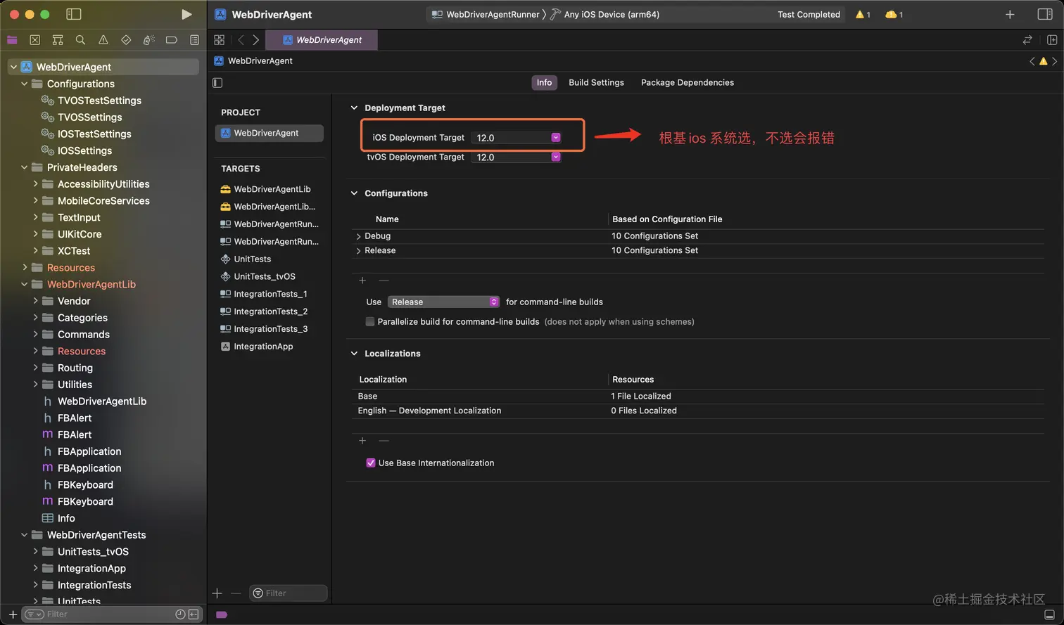The height and width of the screenshot is (625, 1064).
Task: Toggle debug area at bottom right
Action: [1049, 614]
